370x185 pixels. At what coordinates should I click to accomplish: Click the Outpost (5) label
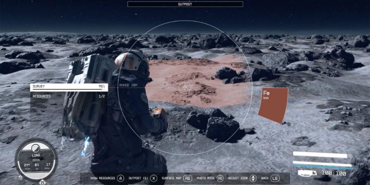coord(138,178)
